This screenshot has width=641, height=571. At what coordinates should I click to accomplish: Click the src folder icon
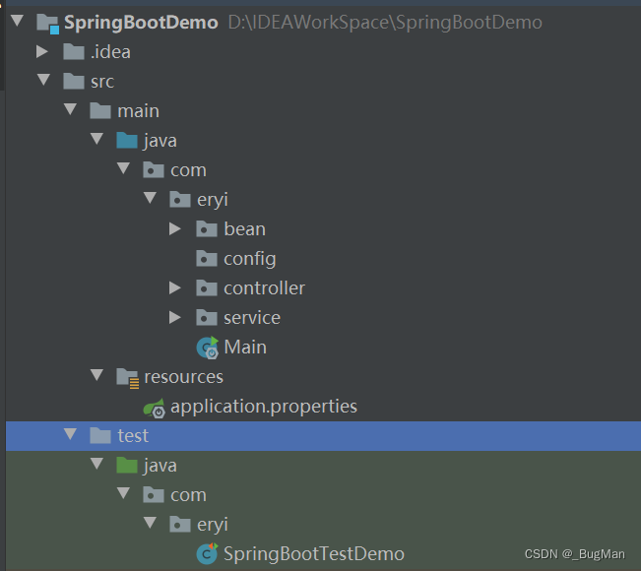pyautogui.click(x=74, y=82)
